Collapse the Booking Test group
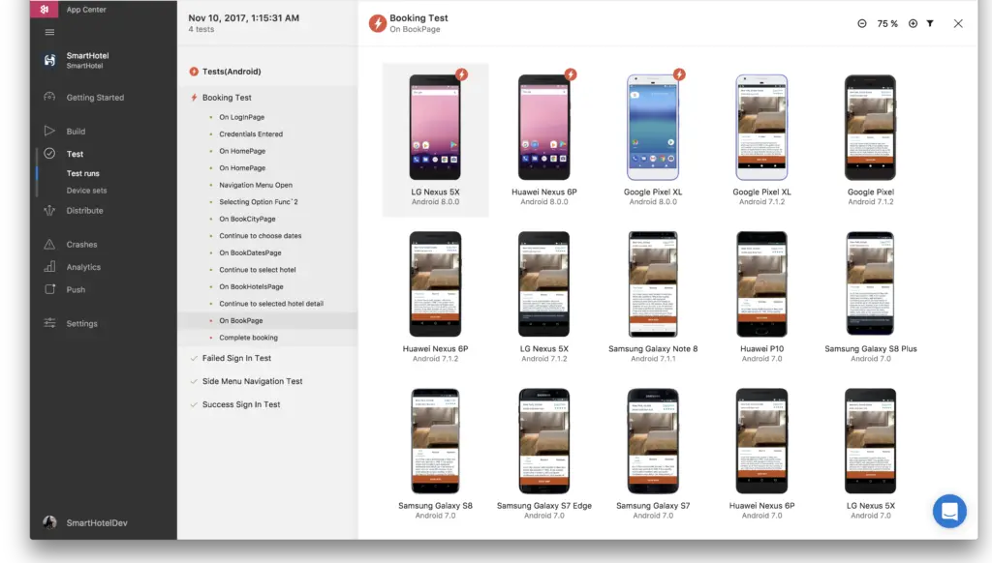 (227, 98)
